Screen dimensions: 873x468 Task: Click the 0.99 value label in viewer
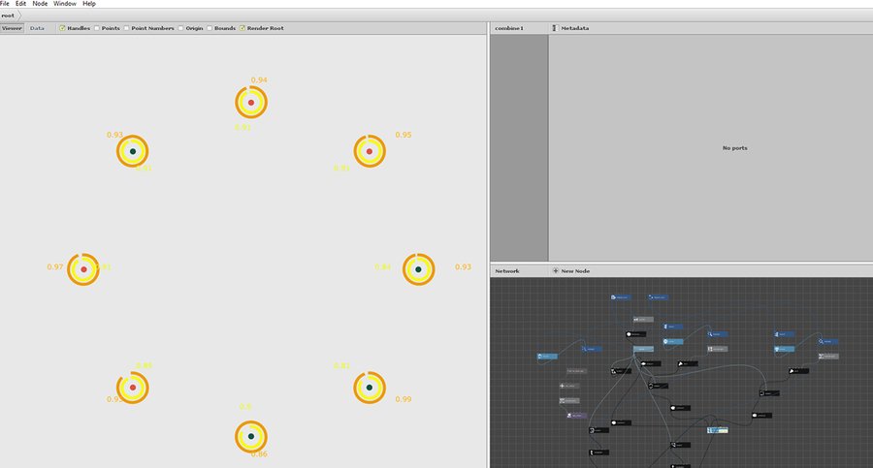tap(404, 399)
